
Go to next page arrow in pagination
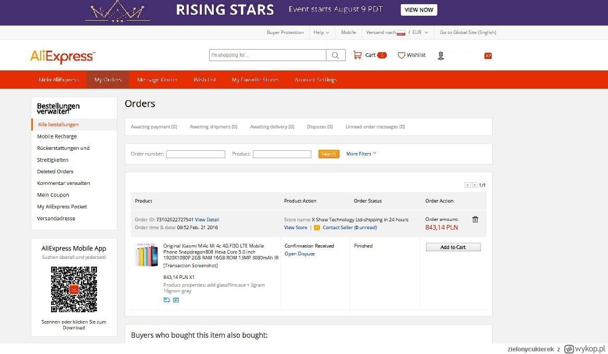point(475,185)
